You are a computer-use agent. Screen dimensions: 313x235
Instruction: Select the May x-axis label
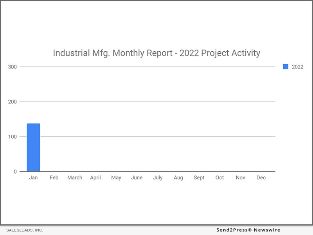[116, 178]
